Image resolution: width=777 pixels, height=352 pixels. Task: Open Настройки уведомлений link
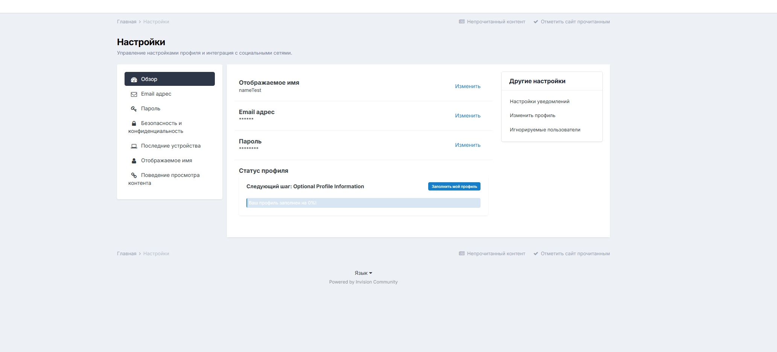tap(540, 102)
